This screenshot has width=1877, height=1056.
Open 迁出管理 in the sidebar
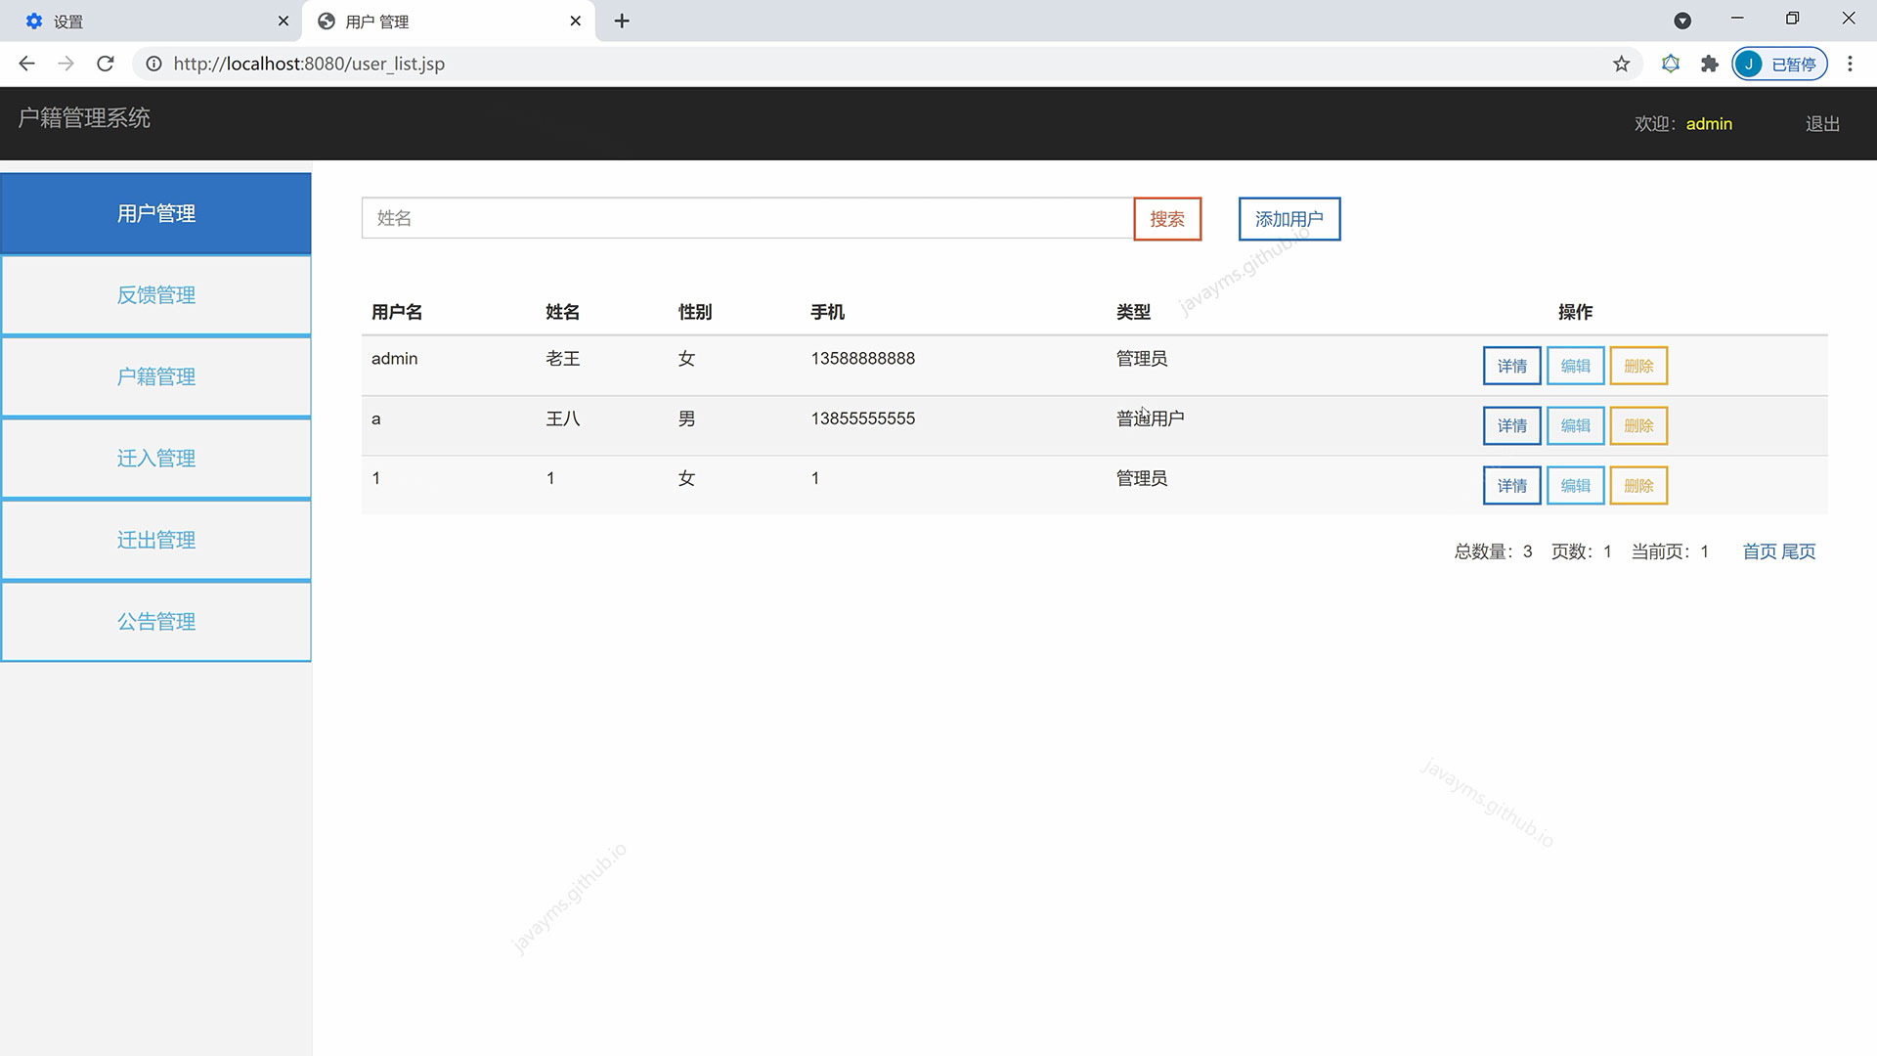pos(156,540)
